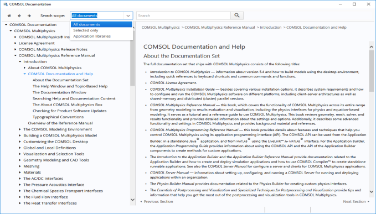Select 'The Heat Transfer Interfaces' item
This screenshot has height=214, width=376.
pyautogui.click(x=50, y=203)
